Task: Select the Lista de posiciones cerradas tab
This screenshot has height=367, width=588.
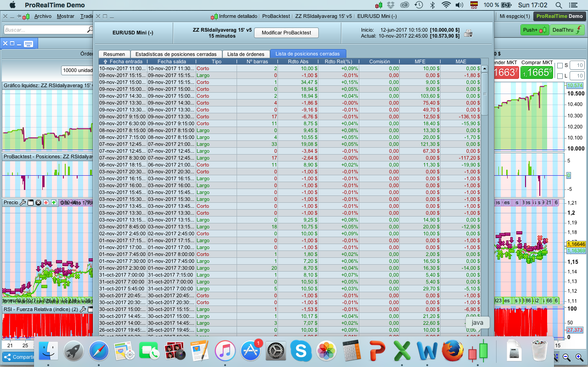Action: 308,54
